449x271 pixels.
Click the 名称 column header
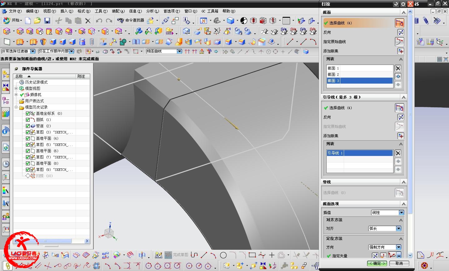coord(45,76)
